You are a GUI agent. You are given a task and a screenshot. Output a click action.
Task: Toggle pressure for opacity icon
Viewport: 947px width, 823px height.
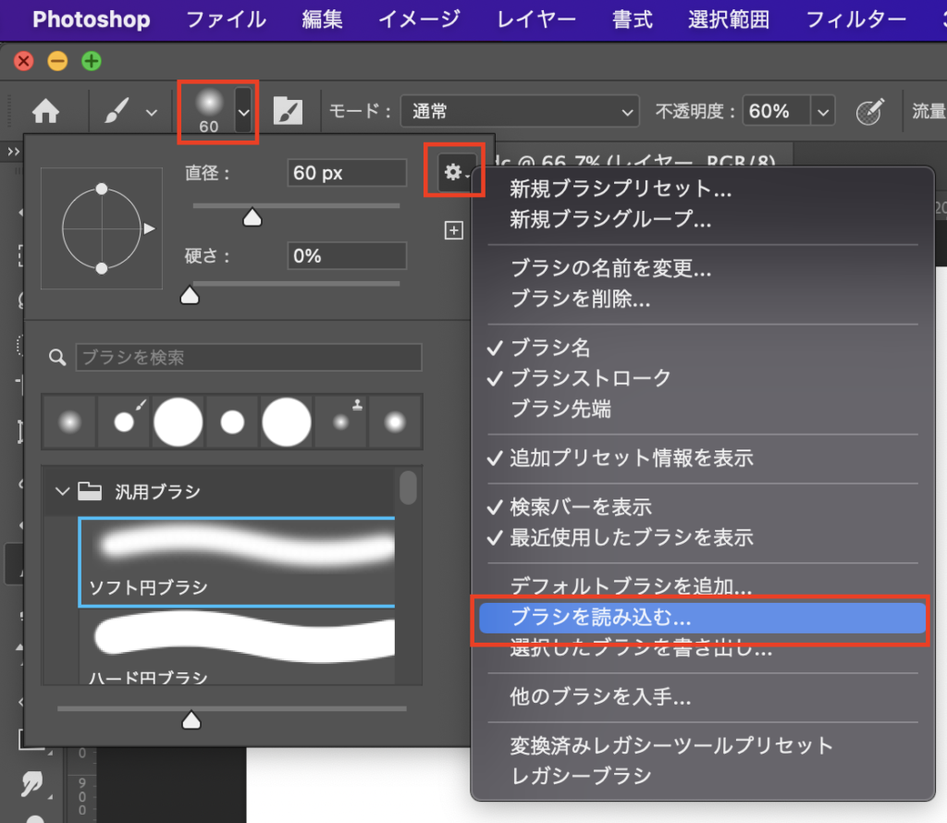(869, 112)
